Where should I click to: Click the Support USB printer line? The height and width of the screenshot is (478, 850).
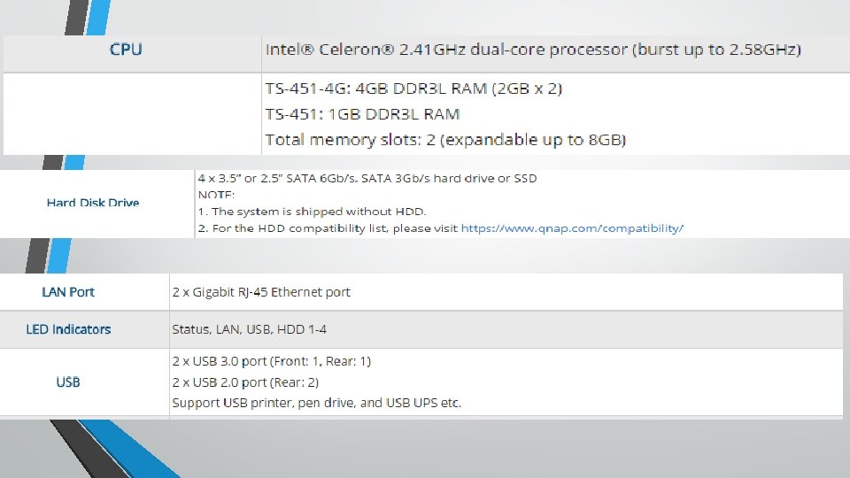tap(316, 403)
